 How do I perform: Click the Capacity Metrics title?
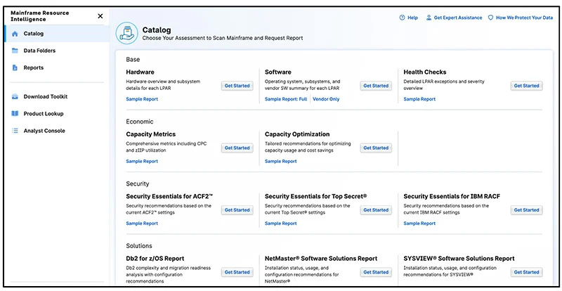[151, 134]
